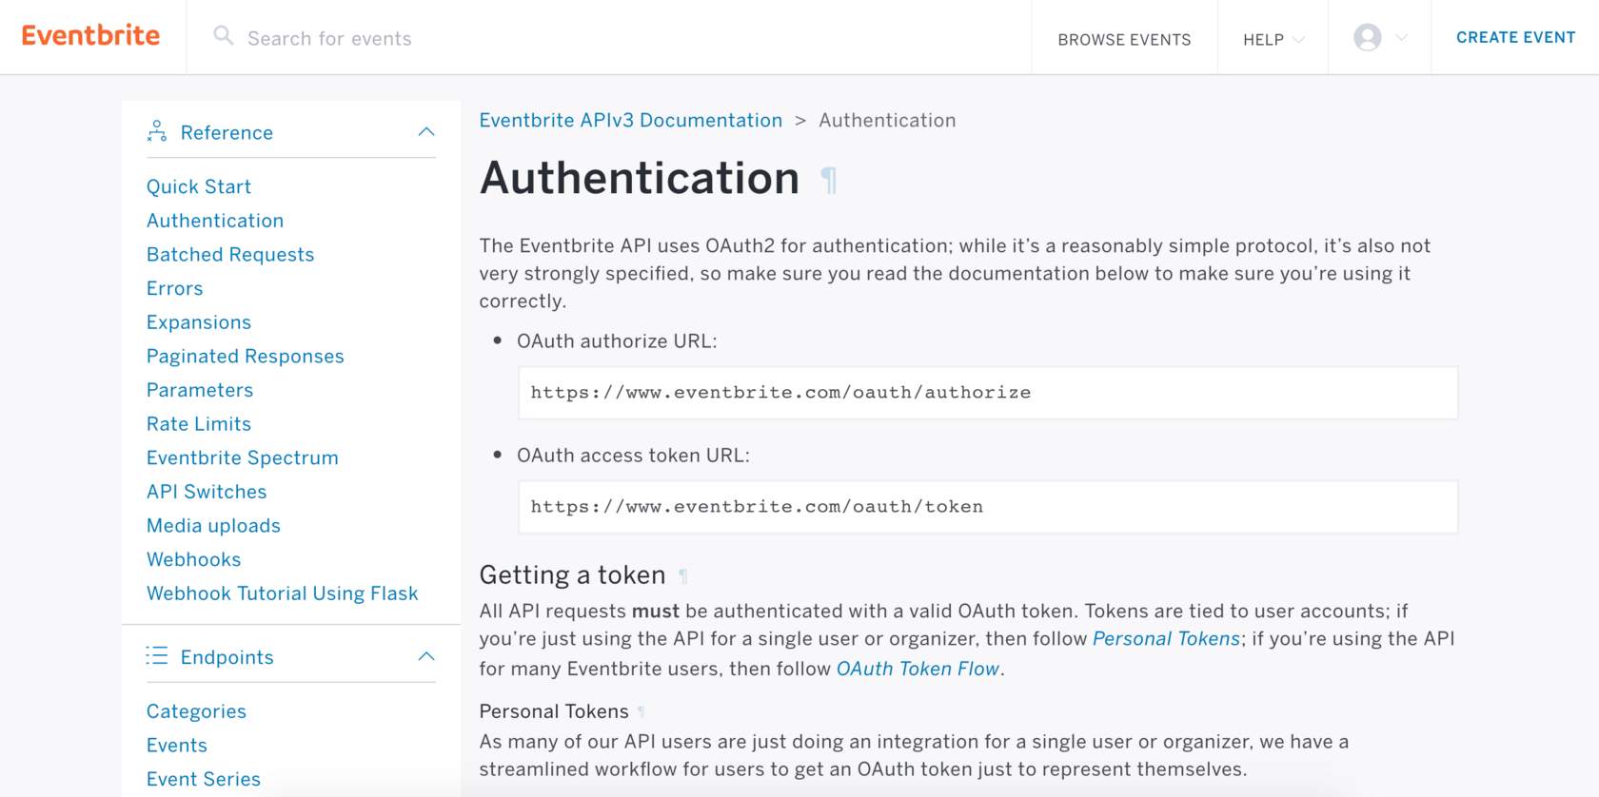Click the Endpoints list icon

point(157,656)
